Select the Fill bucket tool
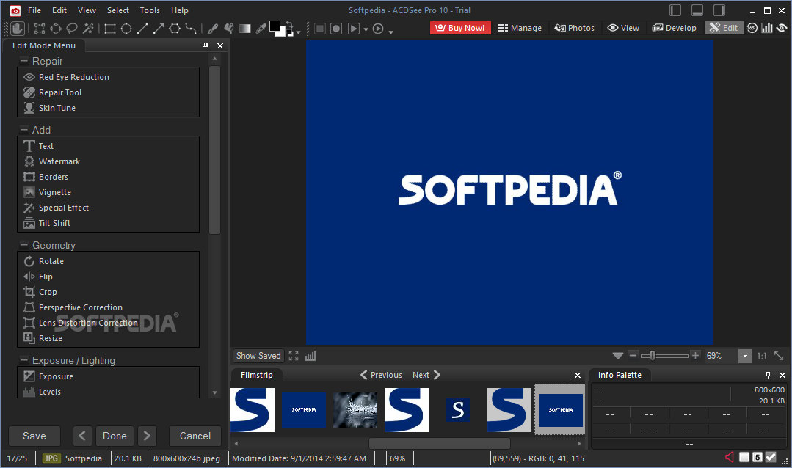Screen dimensions: 792x468 [229, 29]
